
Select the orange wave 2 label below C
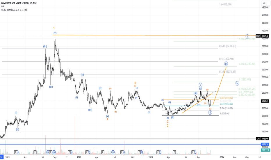pos(168,126)
